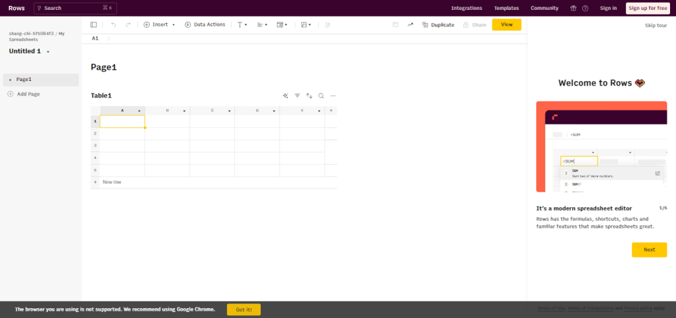Click Terms of Integrations link
Viewport: 676px width, 318px height.
pos(591,309)
